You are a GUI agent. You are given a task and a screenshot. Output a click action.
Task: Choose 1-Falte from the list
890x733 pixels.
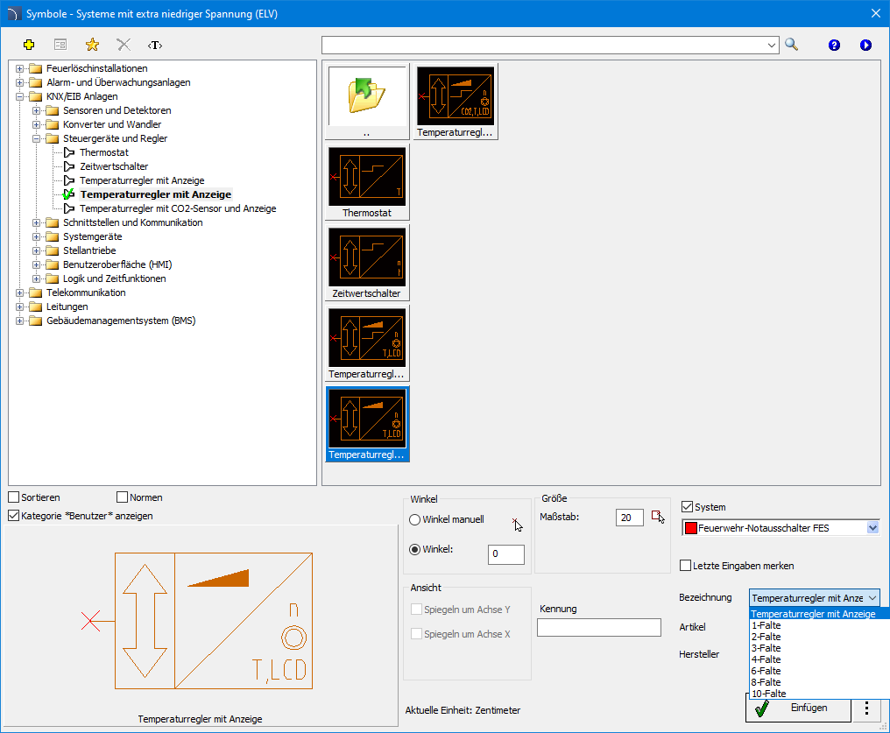coord(820,625)
